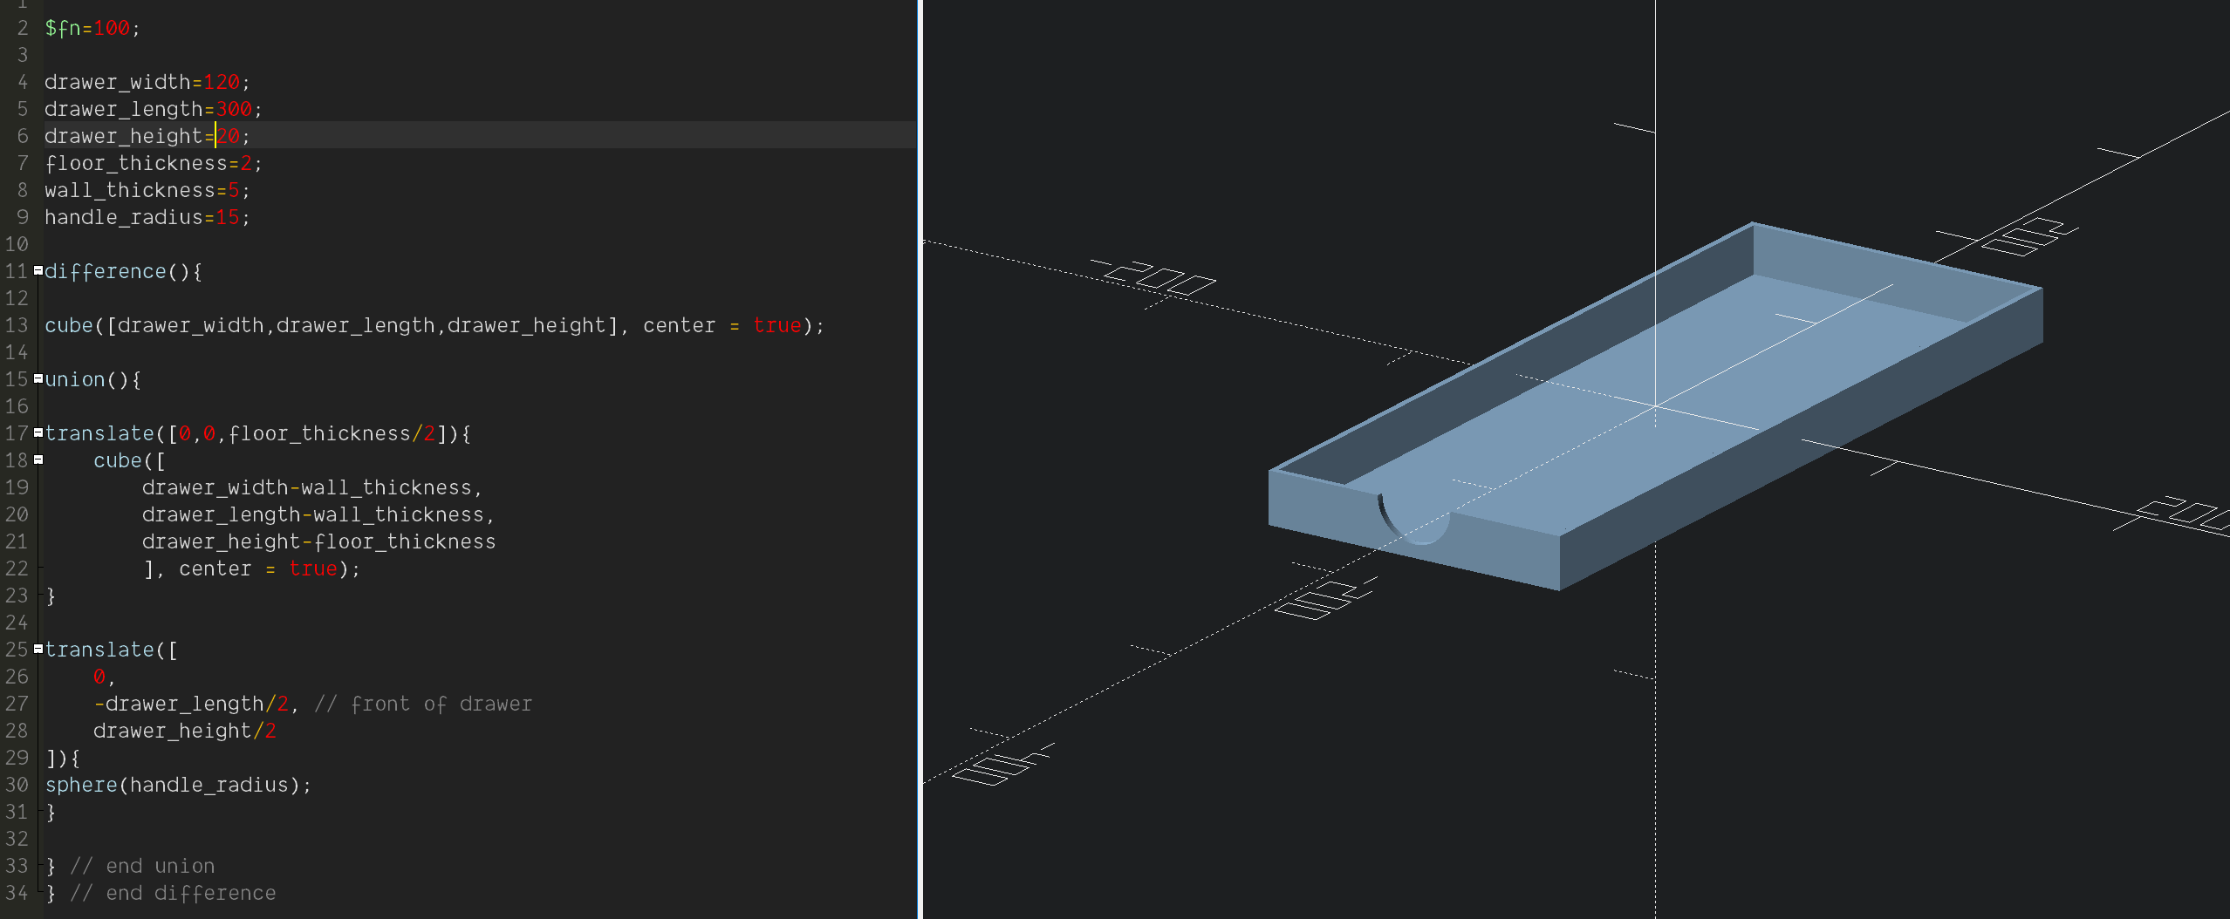Collapse the cube() fold marker on line 18
Screen dimensions: 2230x919
(x=40, y=460)
